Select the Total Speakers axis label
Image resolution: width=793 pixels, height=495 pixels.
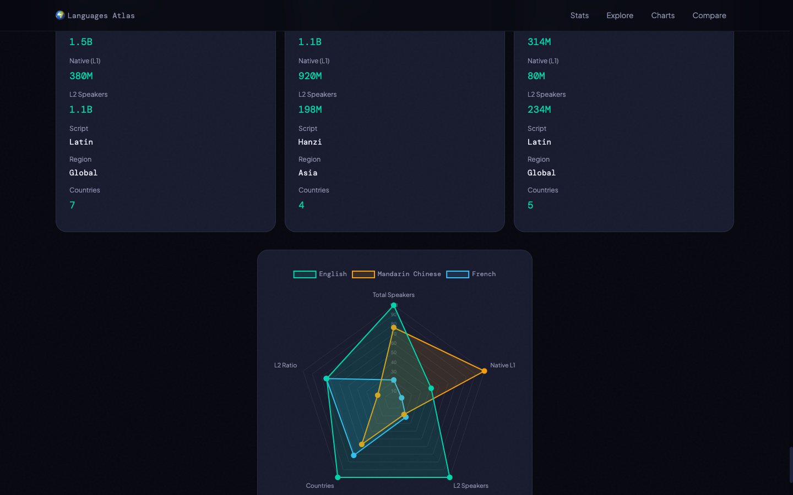394,295
